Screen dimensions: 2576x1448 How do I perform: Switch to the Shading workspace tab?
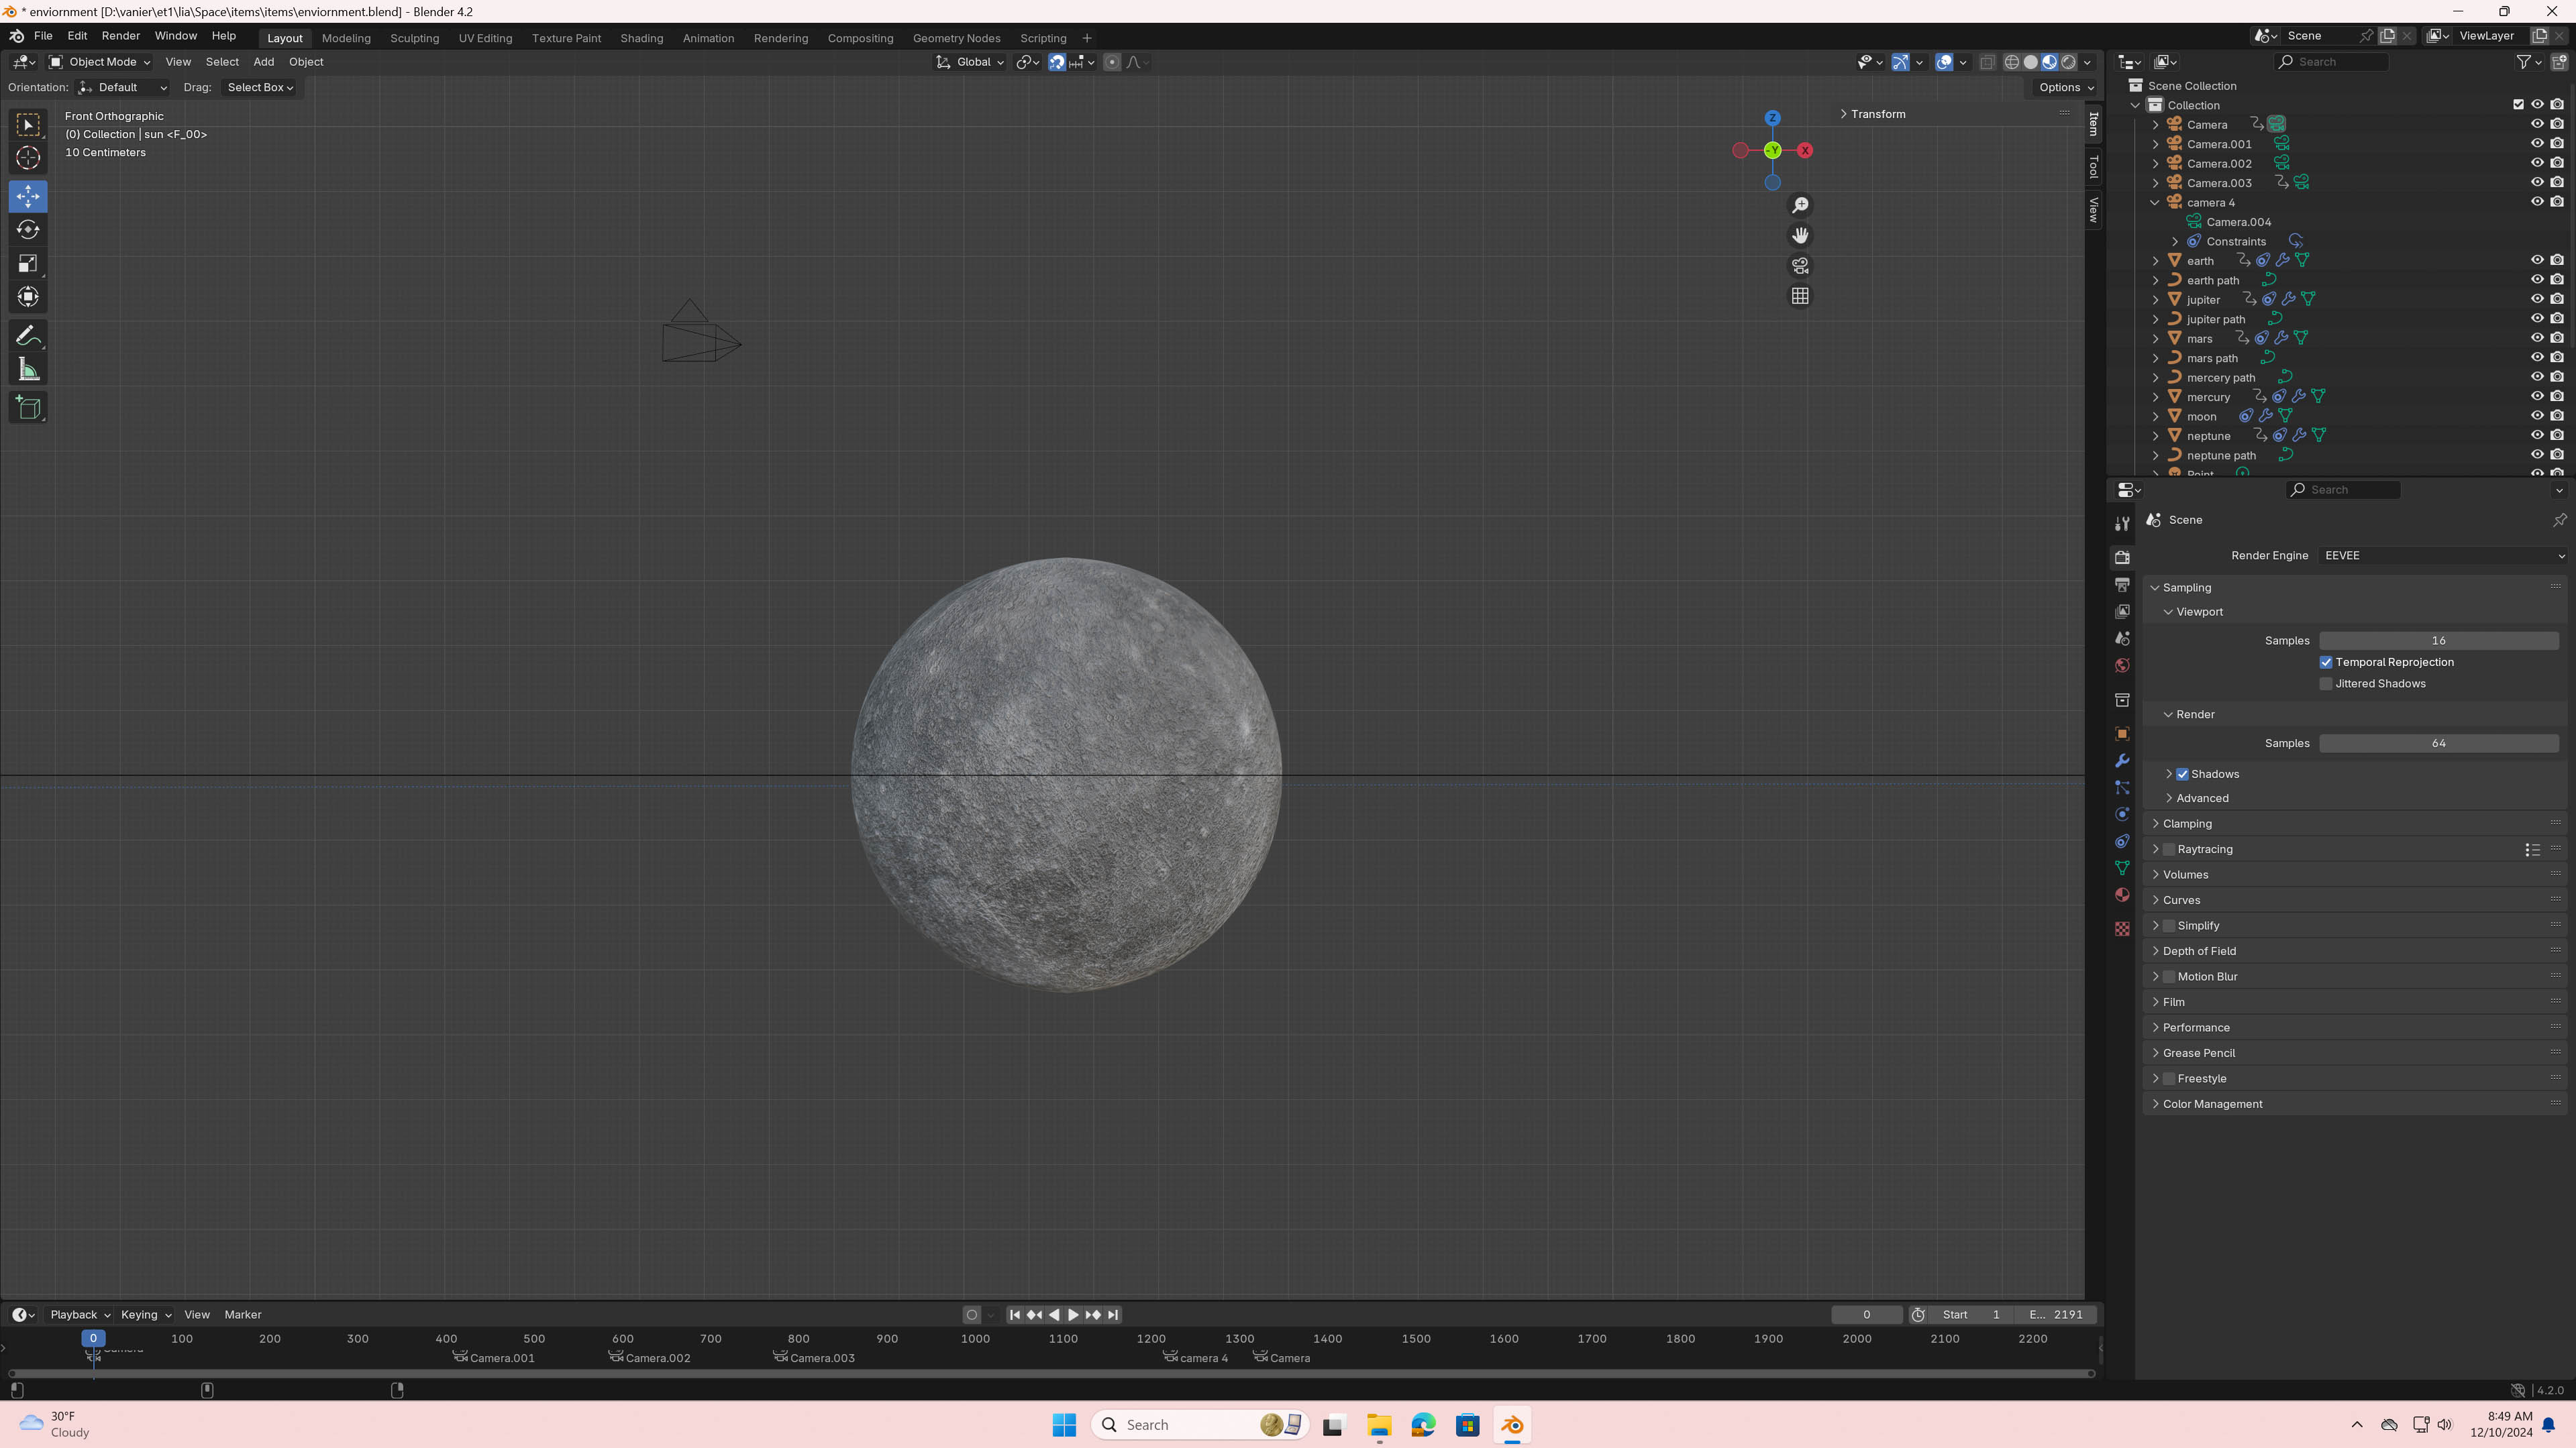[x=641, y=38]
